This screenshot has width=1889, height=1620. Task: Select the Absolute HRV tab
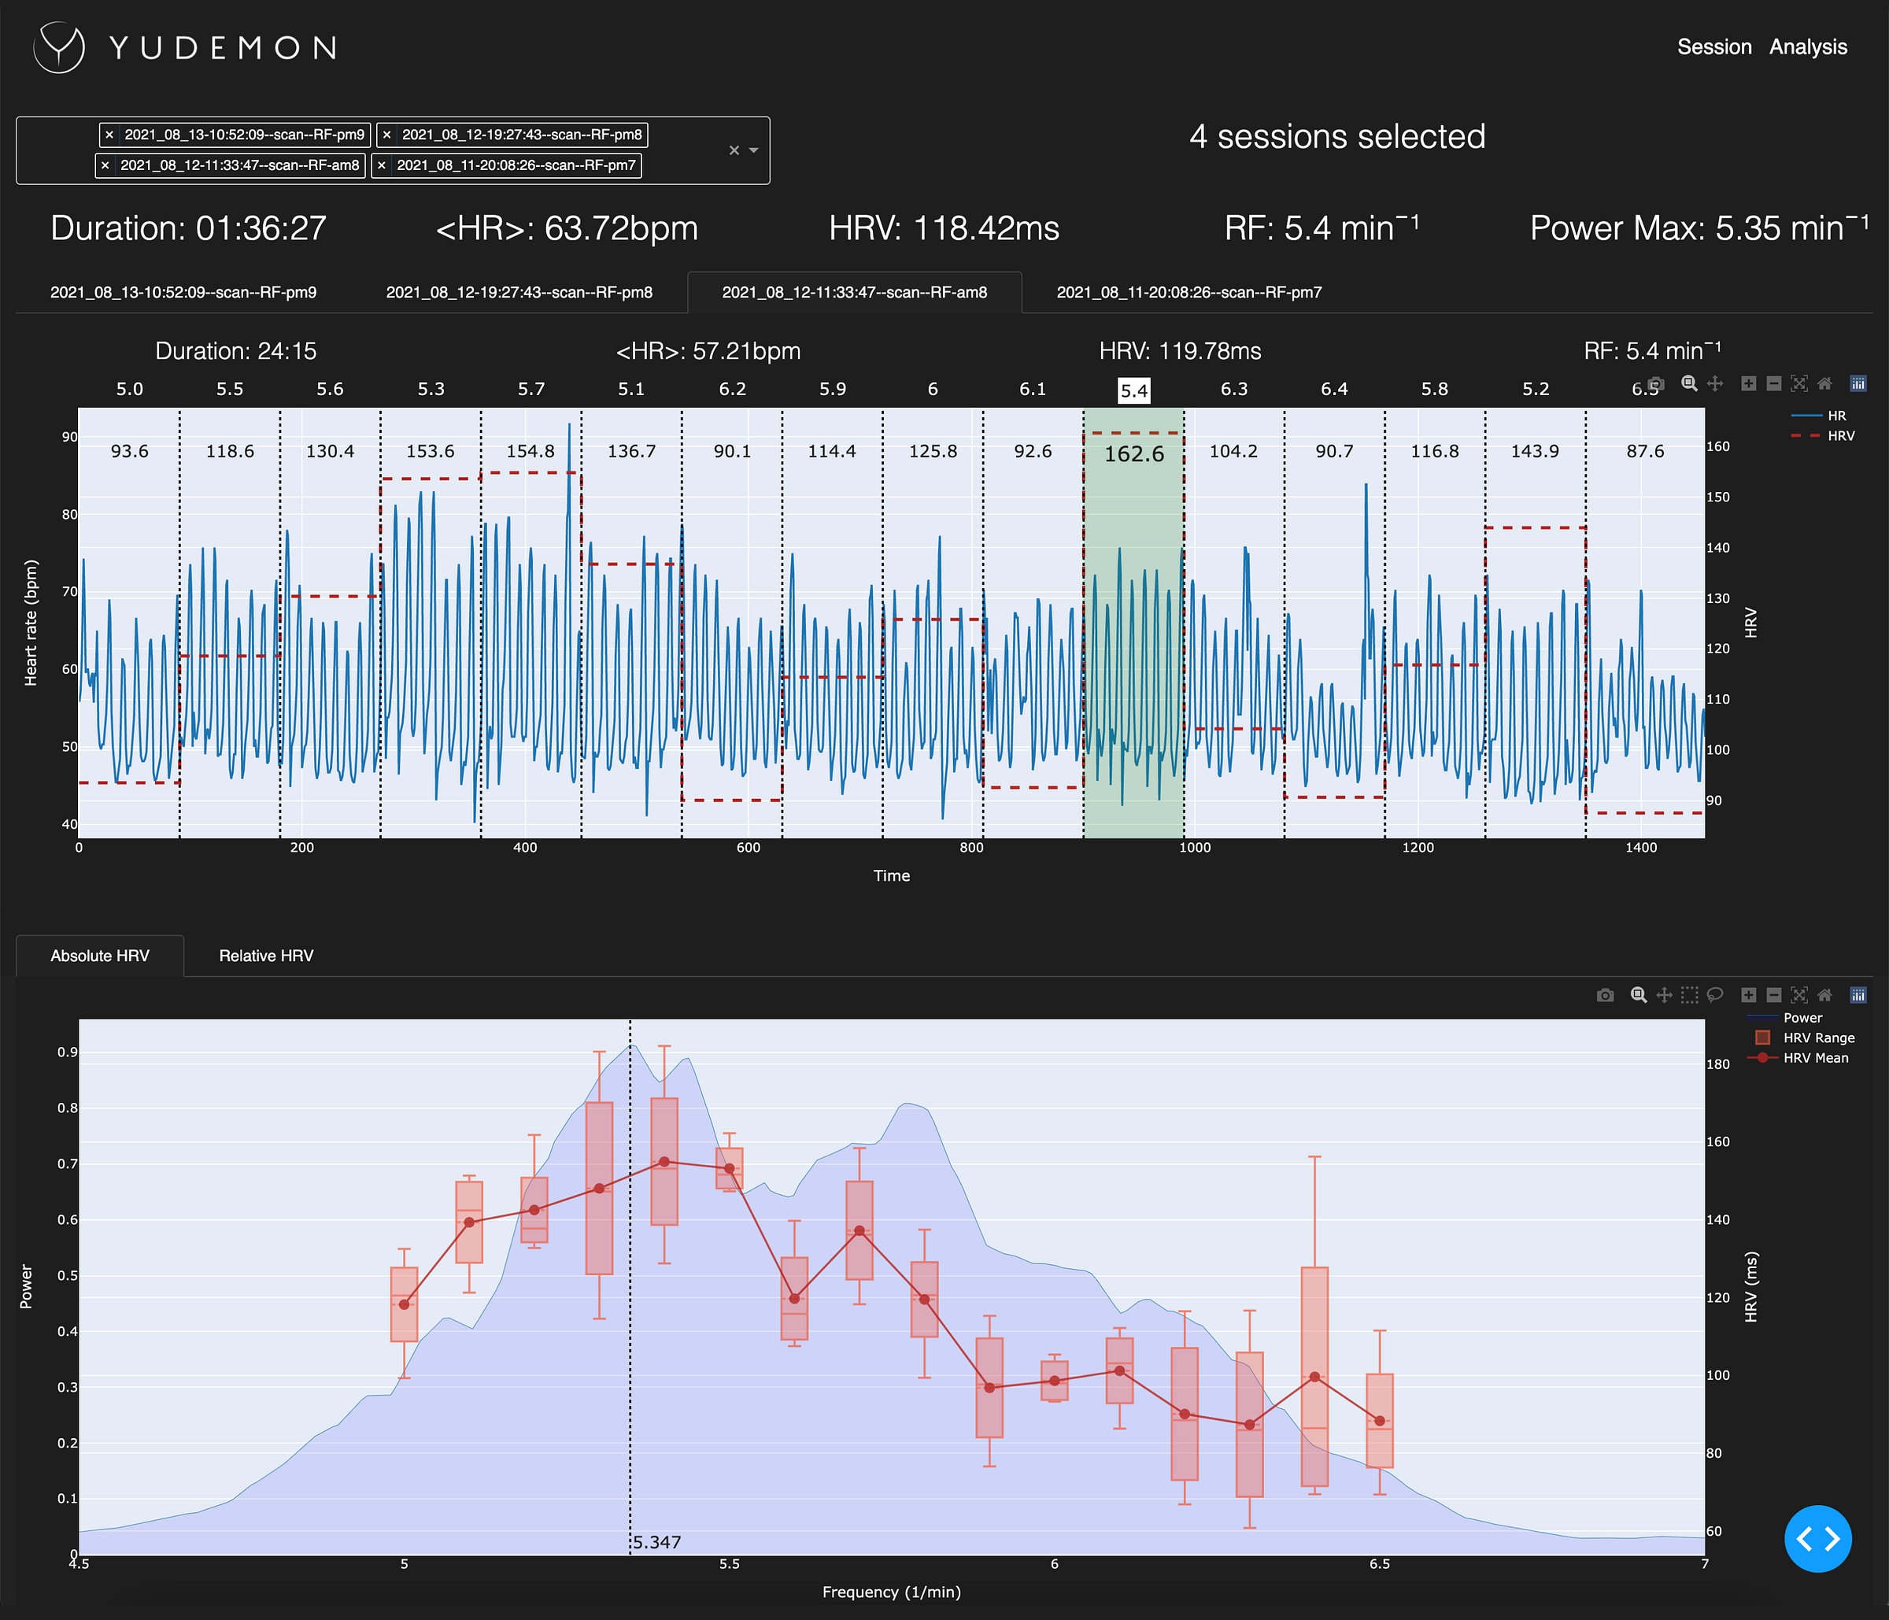tap(100, 956)
